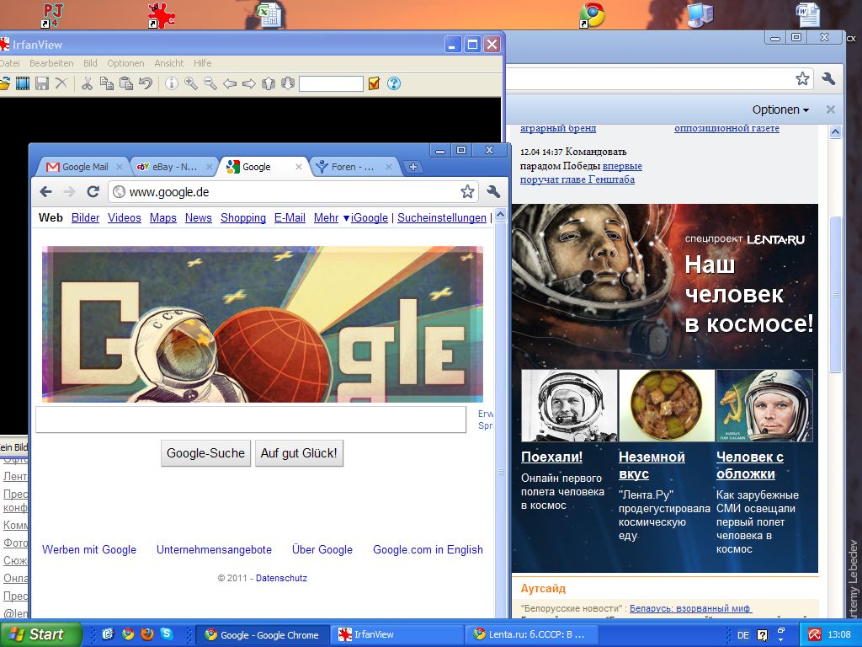The height and width of the screenshot is (647, 862).
Task: Open the Maps link on Google
Action: click(x=162, y=218)
